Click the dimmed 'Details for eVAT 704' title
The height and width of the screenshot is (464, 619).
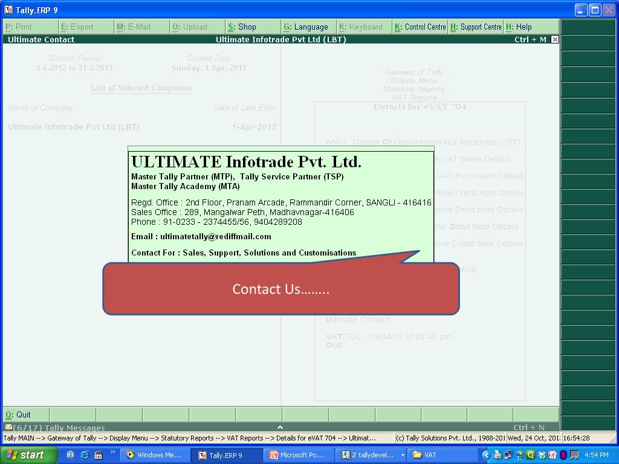(420, 106)
